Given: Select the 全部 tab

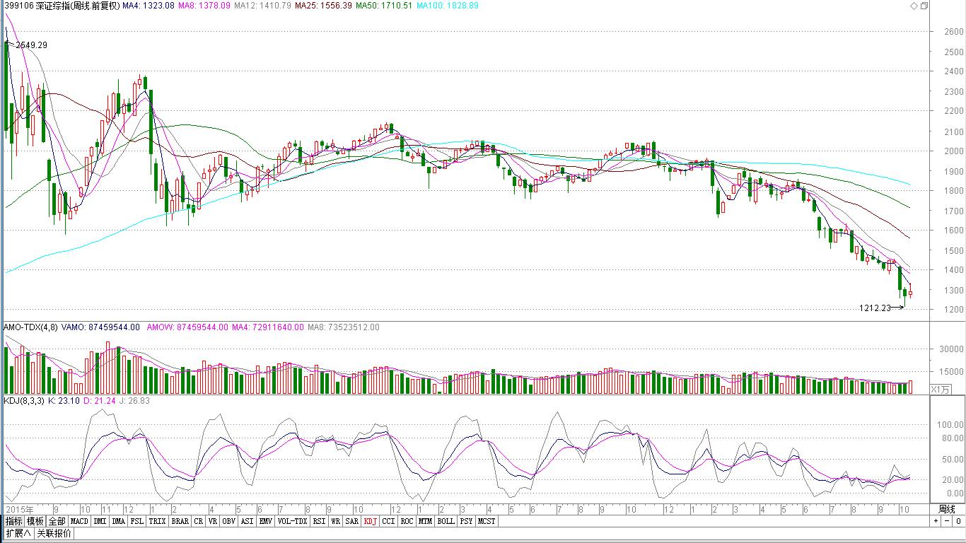Looking at the screenshot, I should [57, 521].
